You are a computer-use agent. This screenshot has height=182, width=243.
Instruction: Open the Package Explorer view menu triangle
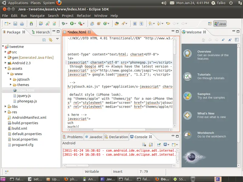[x=57, y=39]
